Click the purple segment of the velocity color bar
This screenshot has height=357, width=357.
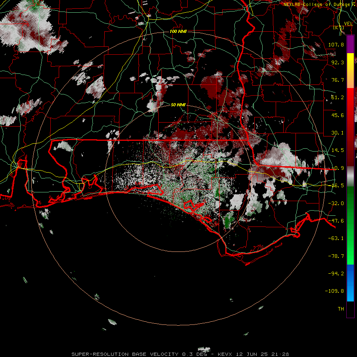point(350,44)
